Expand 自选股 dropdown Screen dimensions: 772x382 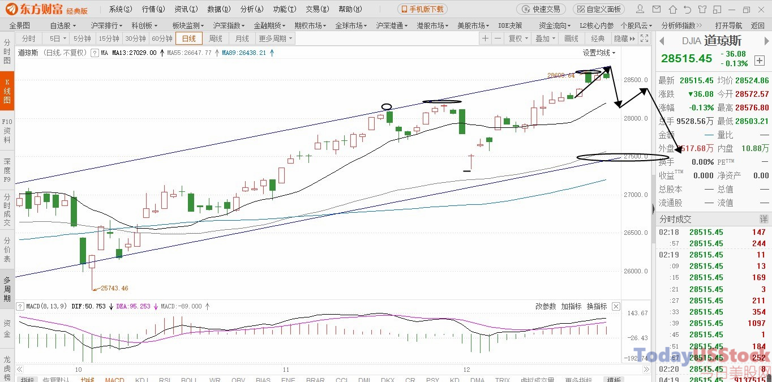(63, 25)
